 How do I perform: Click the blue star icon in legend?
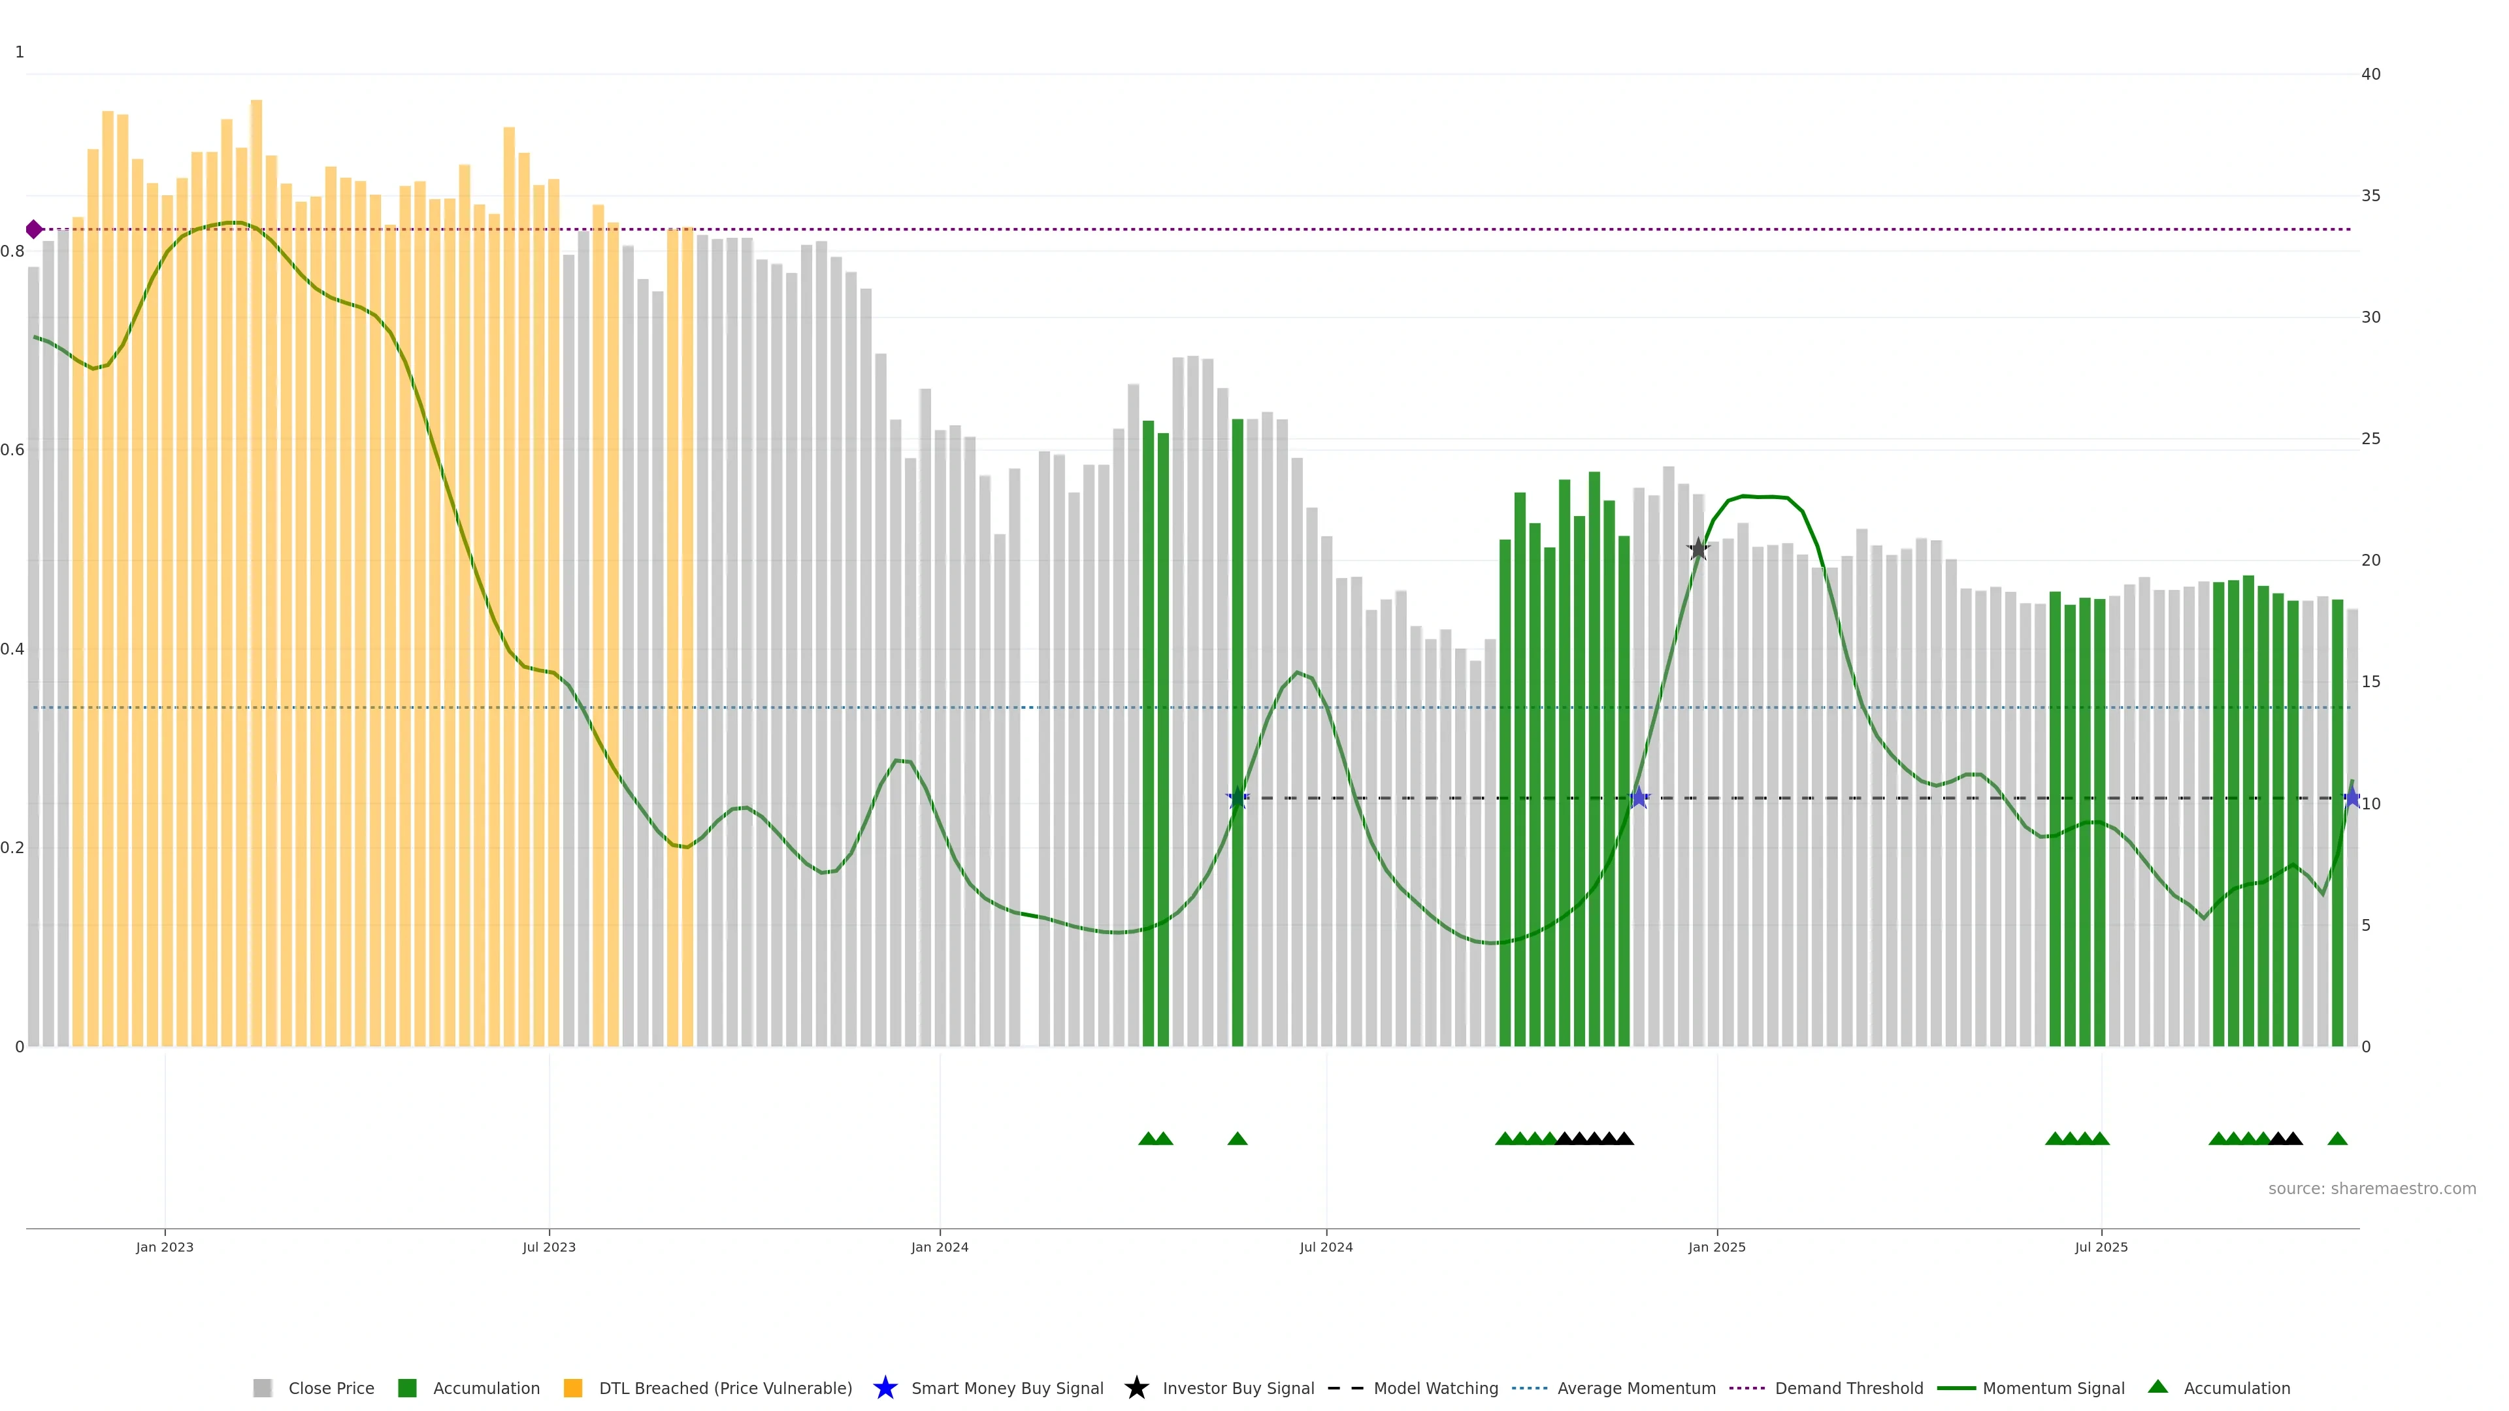pos(885,1387)
